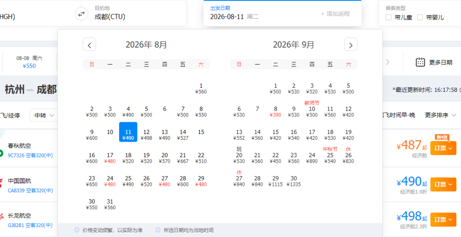Click the 飞时间早-晚 sort option
Screen dimensions: 461x237
click(x=399, y=115)
